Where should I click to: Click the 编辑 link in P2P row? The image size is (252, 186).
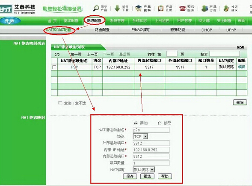(x=242, y=67)
